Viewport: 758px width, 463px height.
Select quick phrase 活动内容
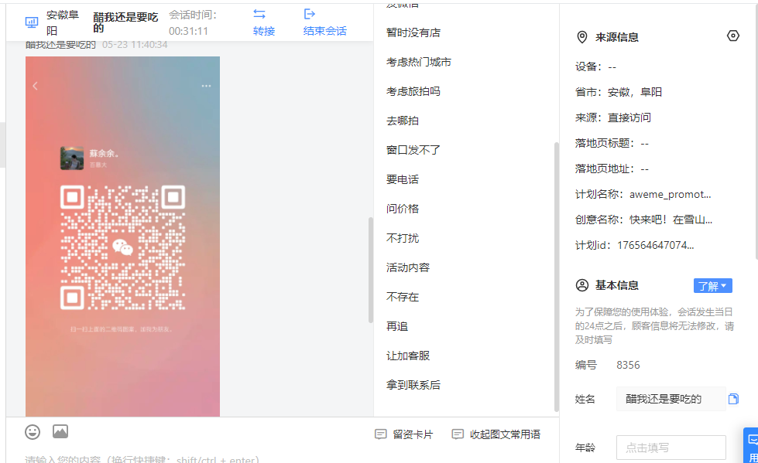408,267
